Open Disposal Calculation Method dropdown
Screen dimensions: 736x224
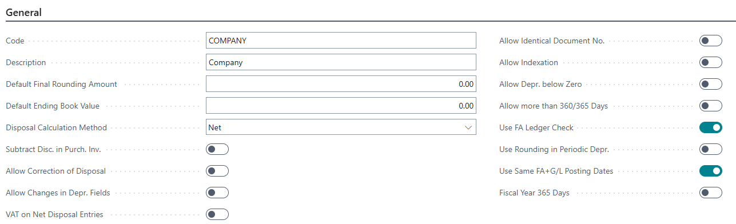pos(341,127)
